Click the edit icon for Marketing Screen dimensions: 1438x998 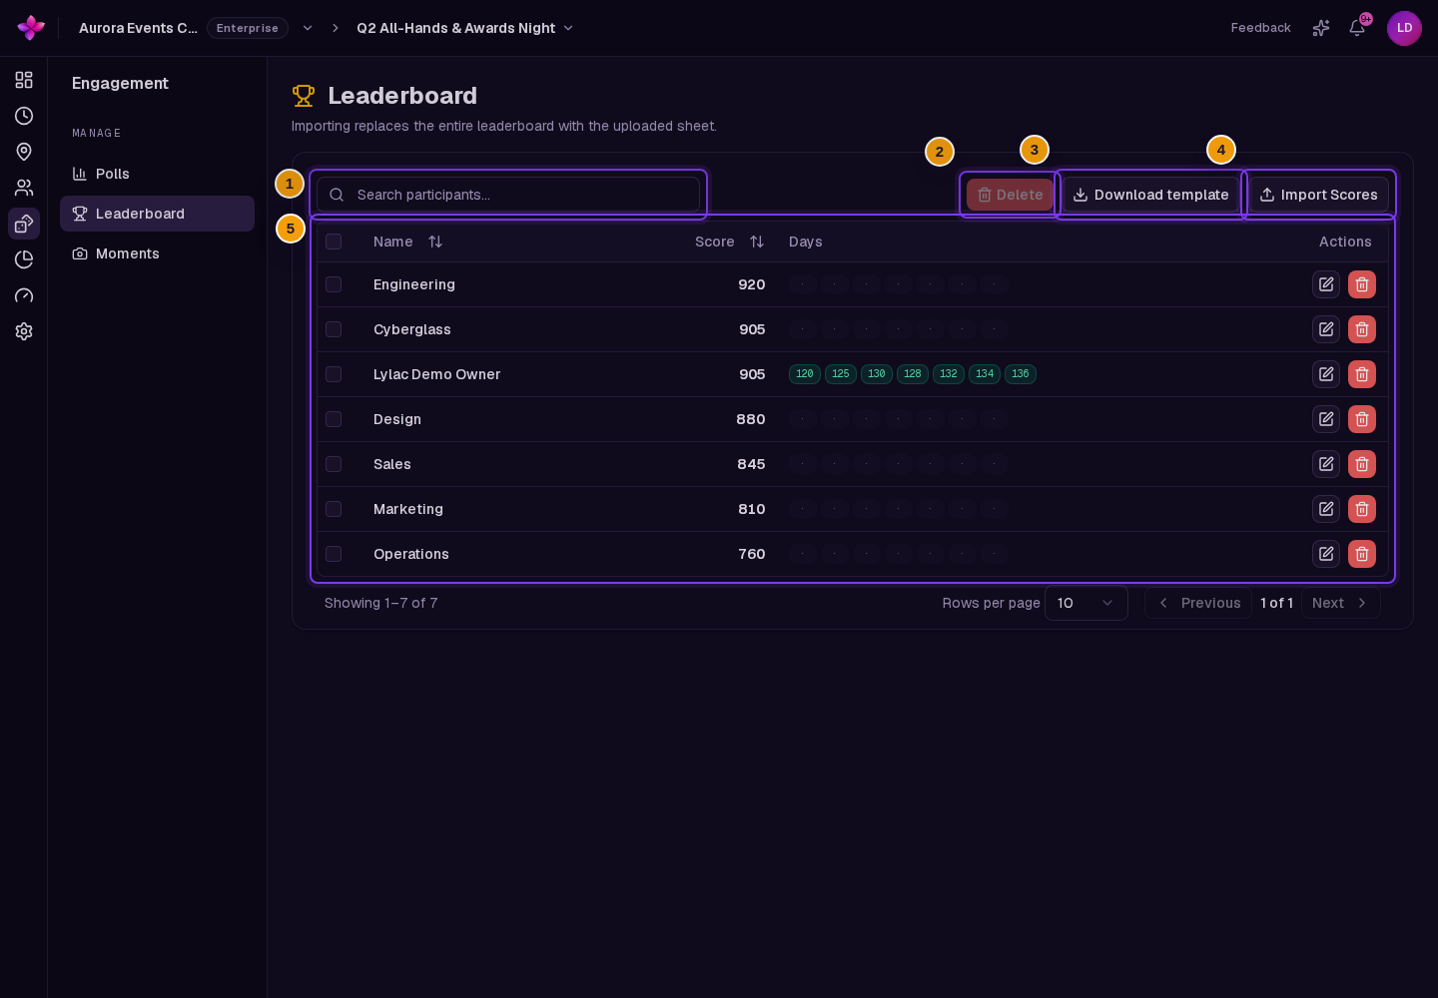pyautogui.click(x=1326, y=509)
